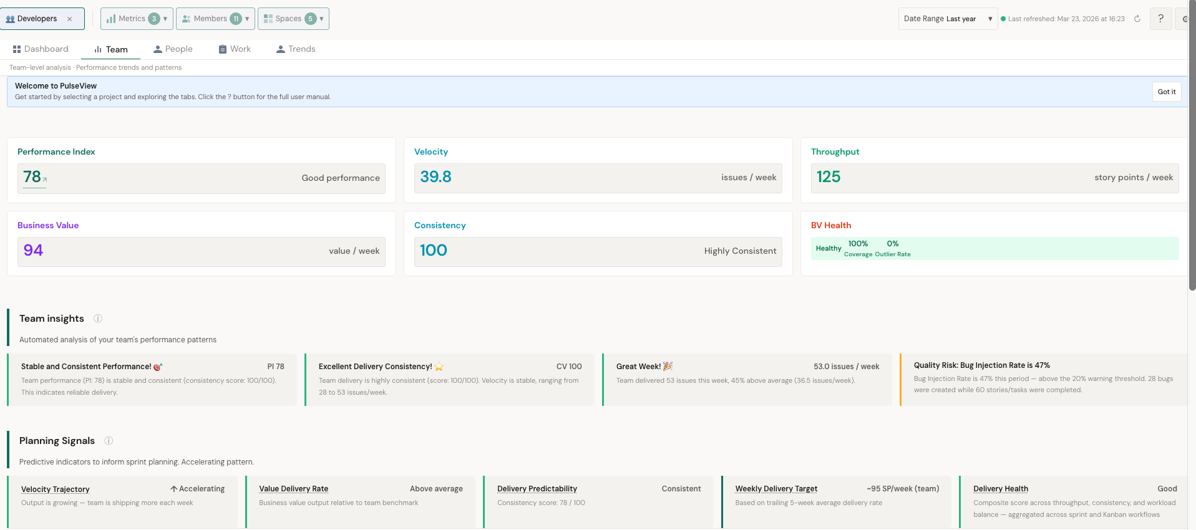Open the Spaces dropdown
Viewport: 1196px width, 530px height.
tap(293, 19)
